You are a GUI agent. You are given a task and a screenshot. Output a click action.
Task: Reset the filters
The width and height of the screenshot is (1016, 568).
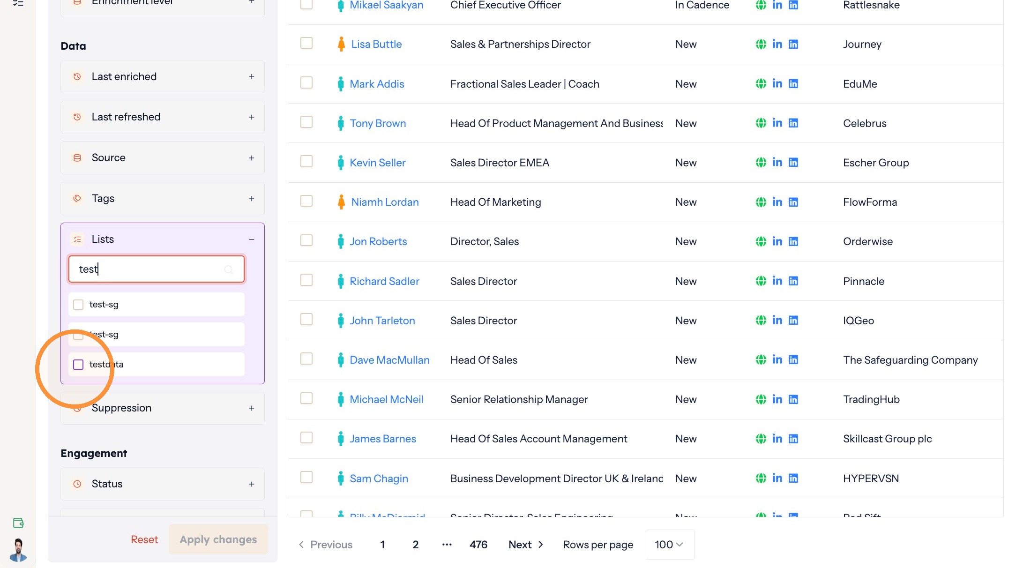(144, 539)
